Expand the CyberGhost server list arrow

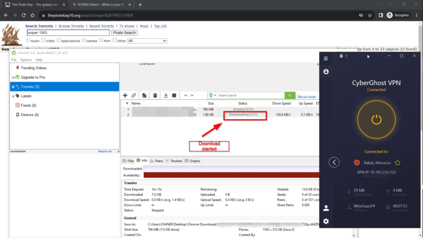[x=334, y=162]
